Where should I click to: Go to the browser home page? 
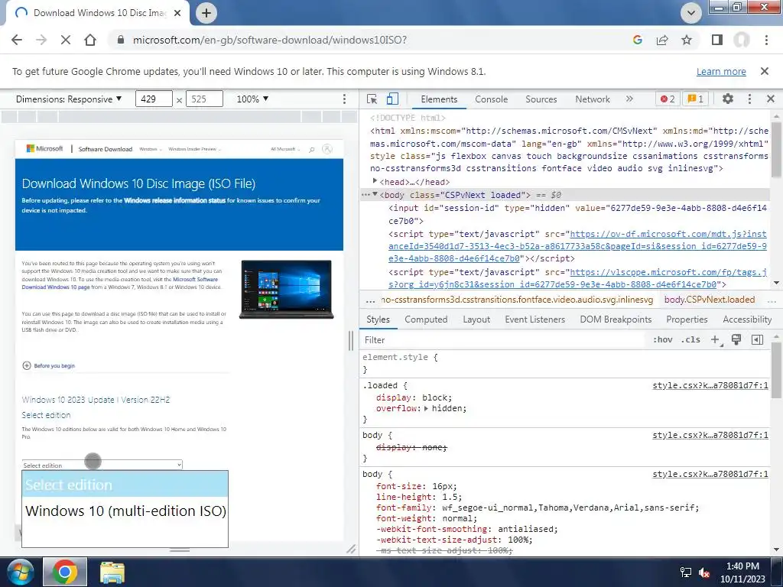(90, 40)
